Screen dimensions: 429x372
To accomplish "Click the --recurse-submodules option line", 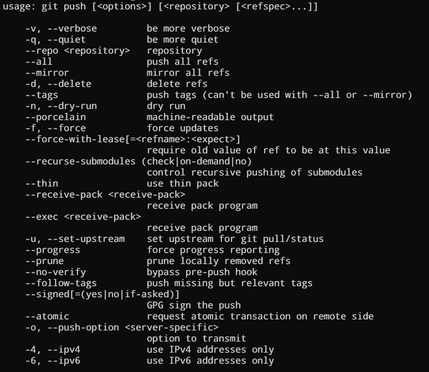I will (138, 162).
